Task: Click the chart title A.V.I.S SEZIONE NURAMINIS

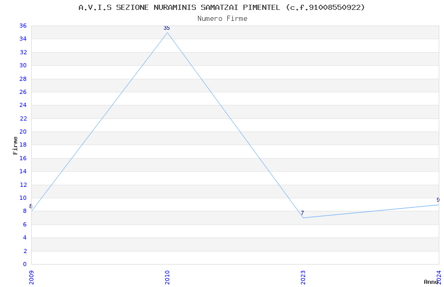Action: (x=221, y=7)
